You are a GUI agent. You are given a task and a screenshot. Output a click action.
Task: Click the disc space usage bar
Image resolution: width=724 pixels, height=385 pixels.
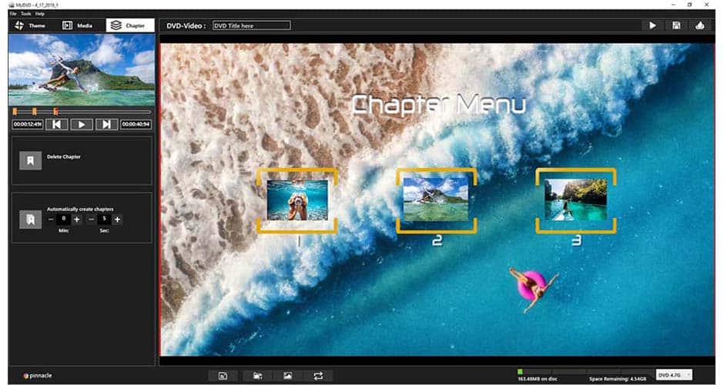[x=585, y=372]
